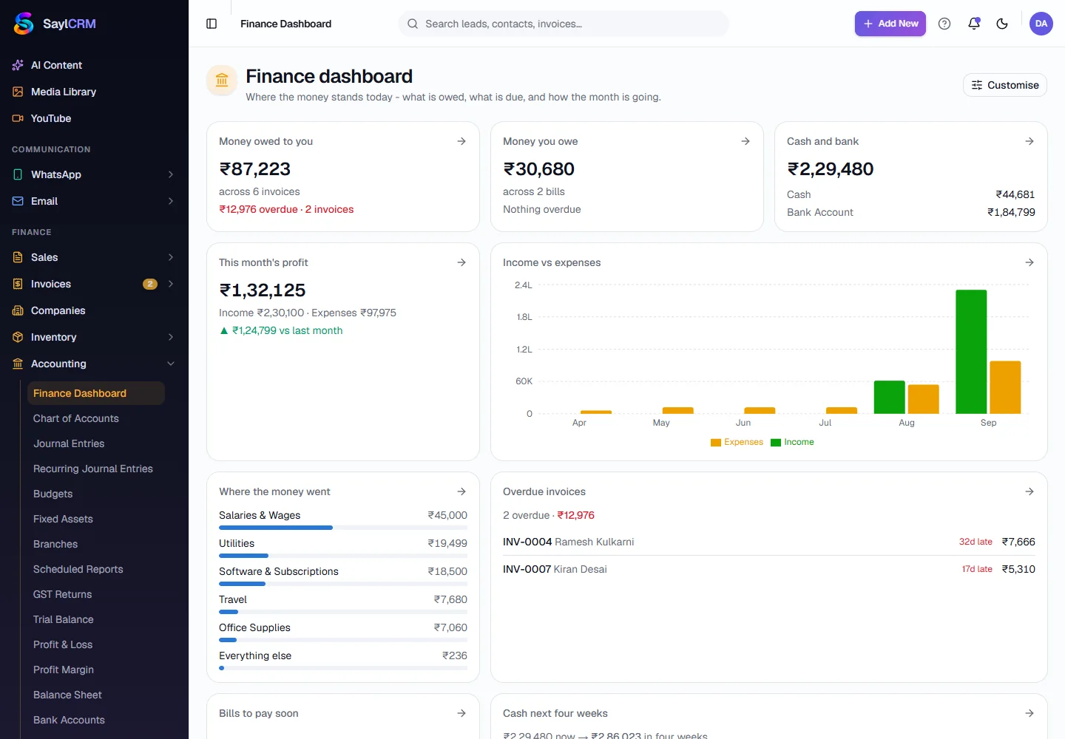The image size is (1065, 739).
Task: Expand the Email submenu chevron
Action: pos(171,201)
